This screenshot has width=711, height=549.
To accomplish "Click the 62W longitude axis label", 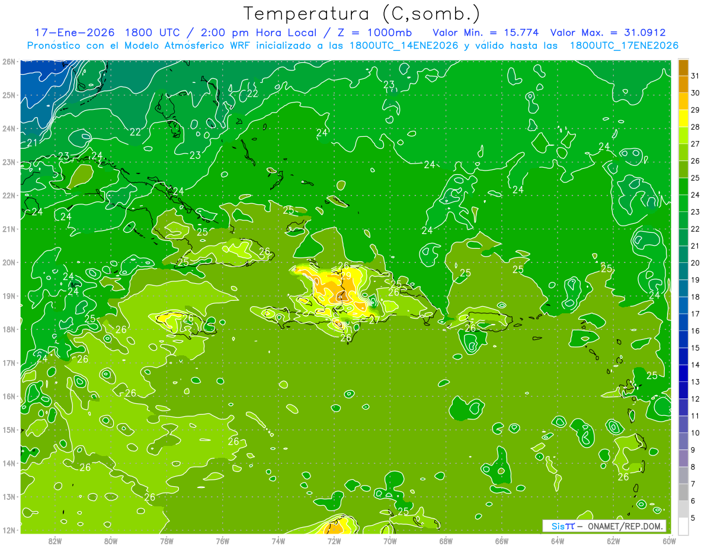I will [613, 541].
